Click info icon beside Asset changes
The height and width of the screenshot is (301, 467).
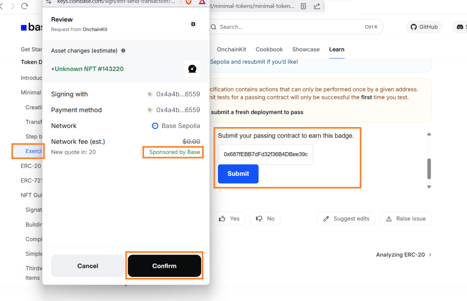coord(123,51)
